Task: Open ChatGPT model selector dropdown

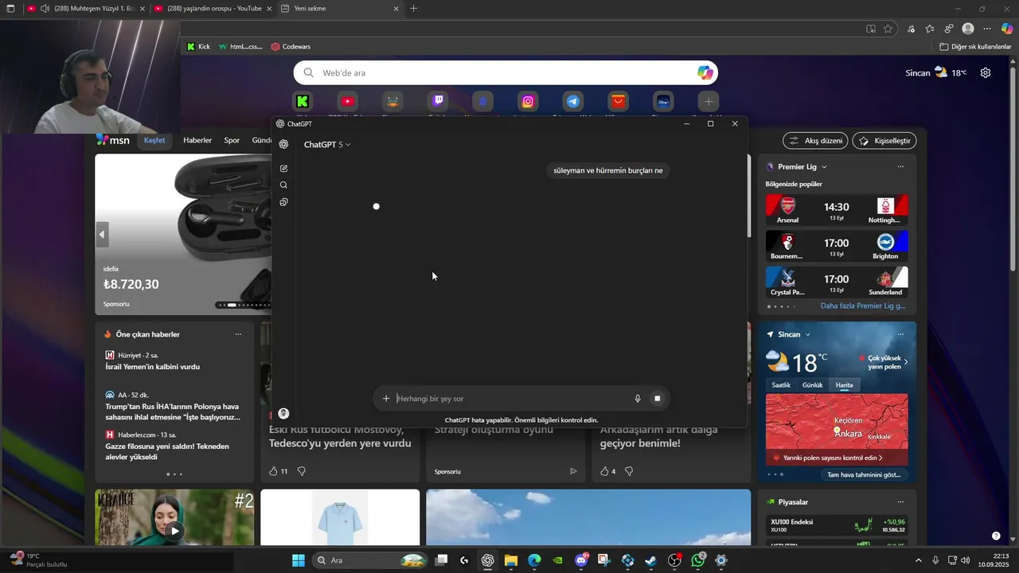Action: coord(327,145)
